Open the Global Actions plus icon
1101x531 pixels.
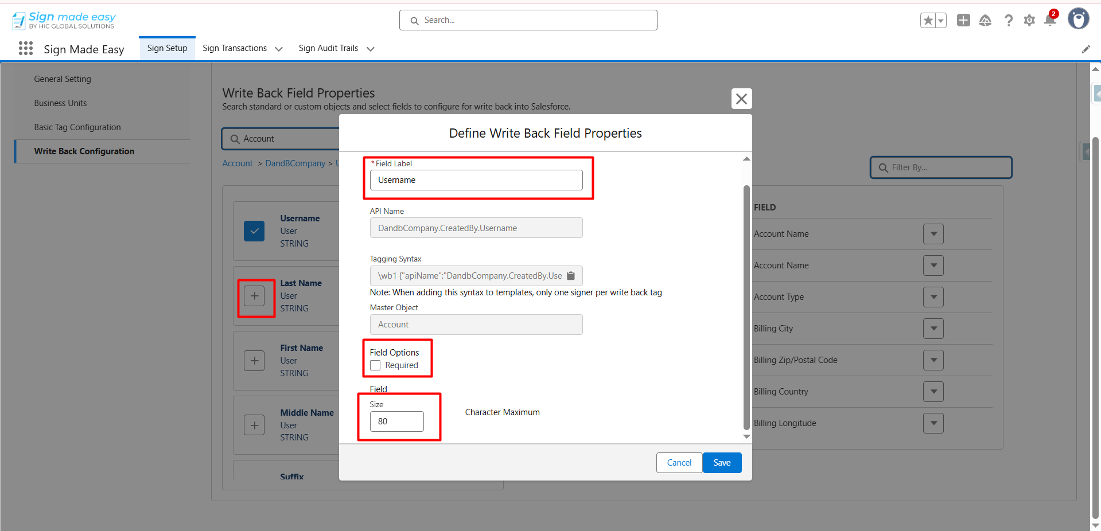pos(963,21)
